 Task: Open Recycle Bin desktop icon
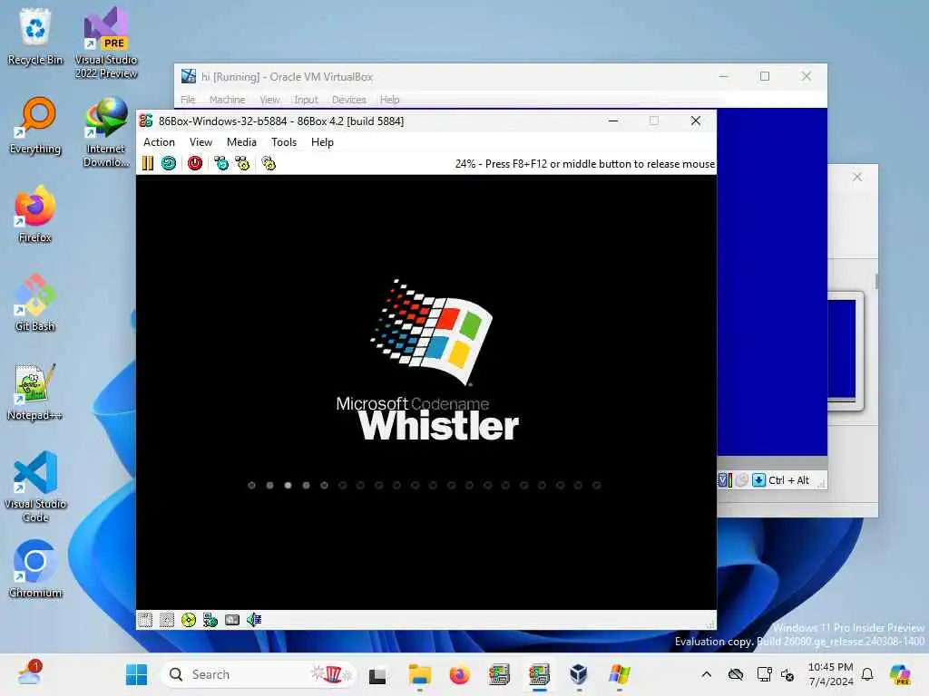[x=35, y=36]
